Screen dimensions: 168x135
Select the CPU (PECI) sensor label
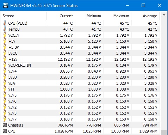click(18, 23)
